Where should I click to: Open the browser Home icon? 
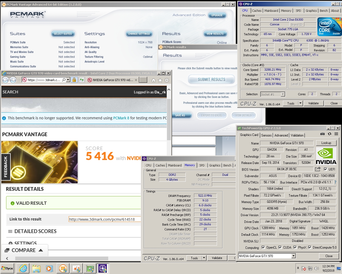point(153,80)
